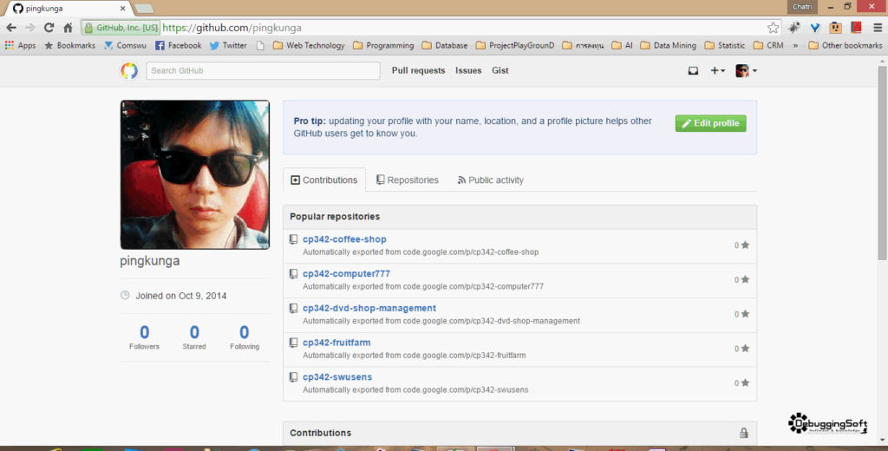The image size is (888, 451).
Task: Open the Apps bookmarks shortcut
Action: 21,45
